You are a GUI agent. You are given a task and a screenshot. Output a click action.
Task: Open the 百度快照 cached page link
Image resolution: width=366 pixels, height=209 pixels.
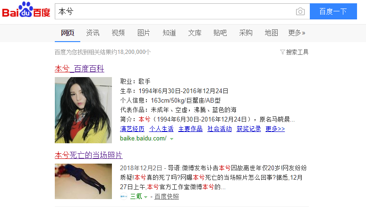[x=166, y=197]
